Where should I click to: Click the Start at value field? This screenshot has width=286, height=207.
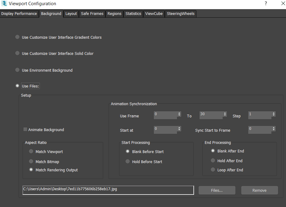[x=165, y=130]
